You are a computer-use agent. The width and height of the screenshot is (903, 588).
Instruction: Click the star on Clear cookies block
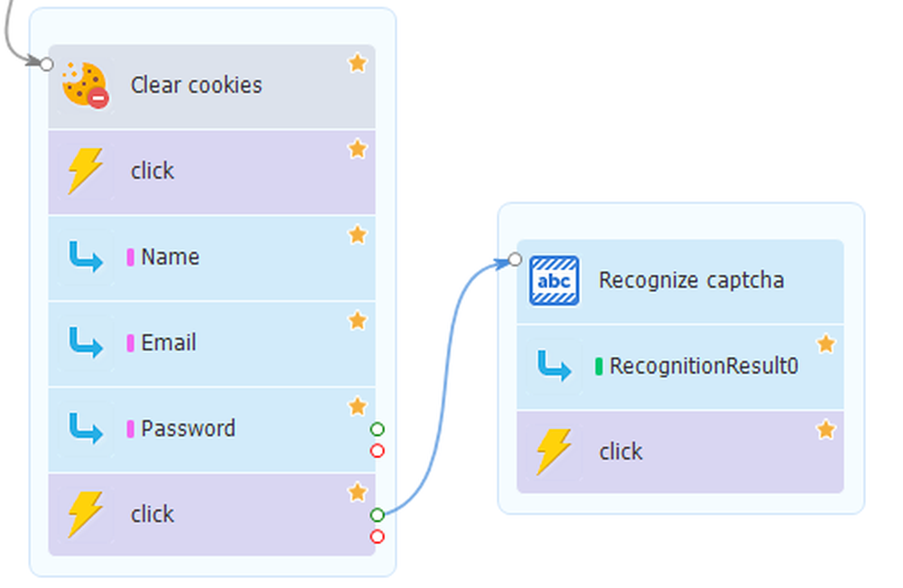coord(358,62)
